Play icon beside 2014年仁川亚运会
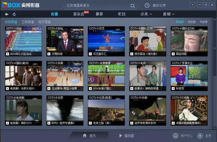This screenshot has width=217, height=142. point(7,54)
